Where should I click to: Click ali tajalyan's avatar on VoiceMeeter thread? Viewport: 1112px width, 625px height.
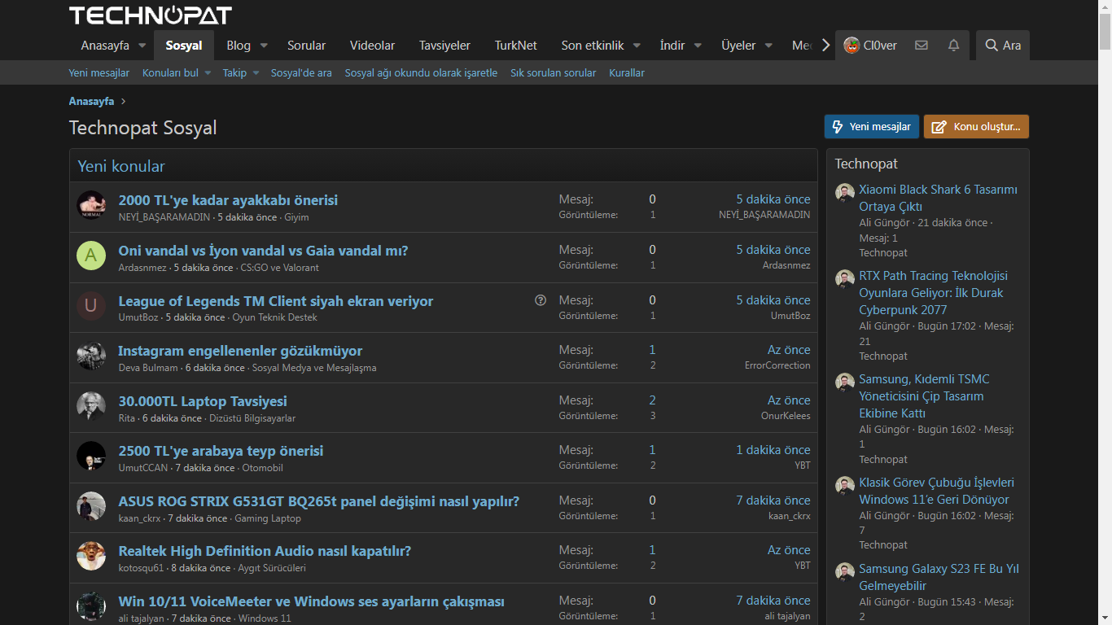pyautogui.click(x=91, y=606)
